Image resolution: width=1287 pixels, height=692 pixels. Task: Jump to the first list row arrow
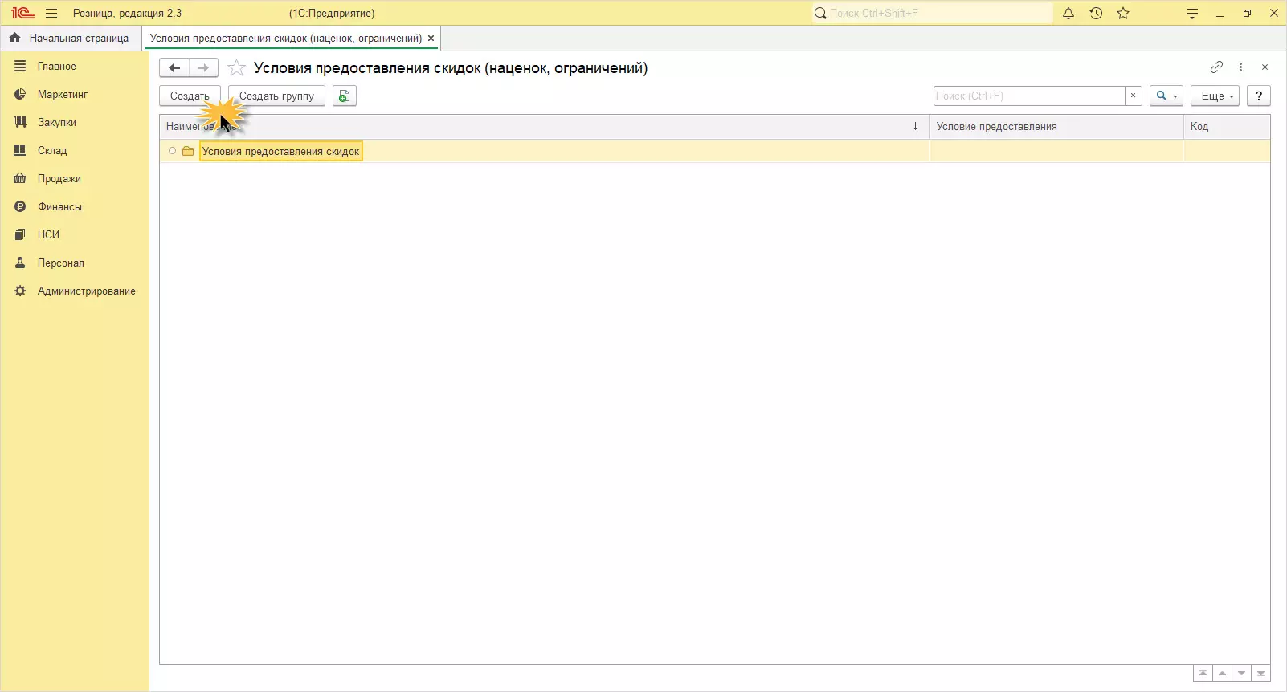(x=1203, y=674)
